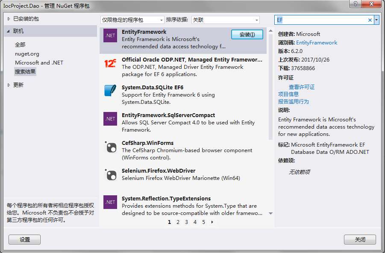Click the package list scroll down arrow

point(270,213)
